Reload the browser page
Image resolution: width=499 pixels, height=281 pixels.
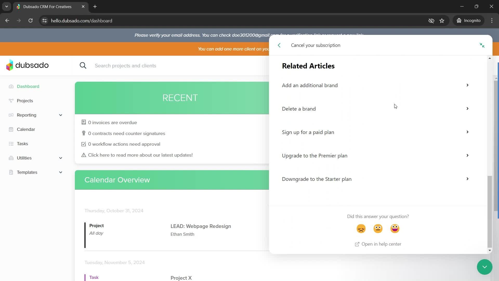click(30, 21)
